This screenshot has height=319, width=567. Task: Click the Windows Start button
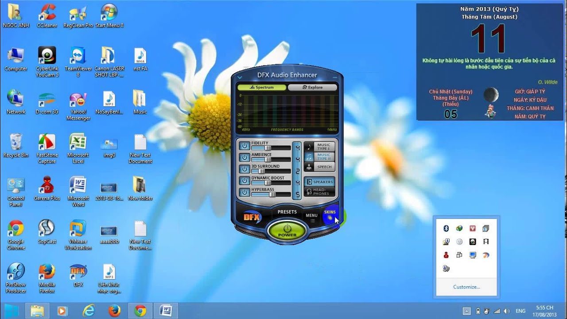pos(12,311)
